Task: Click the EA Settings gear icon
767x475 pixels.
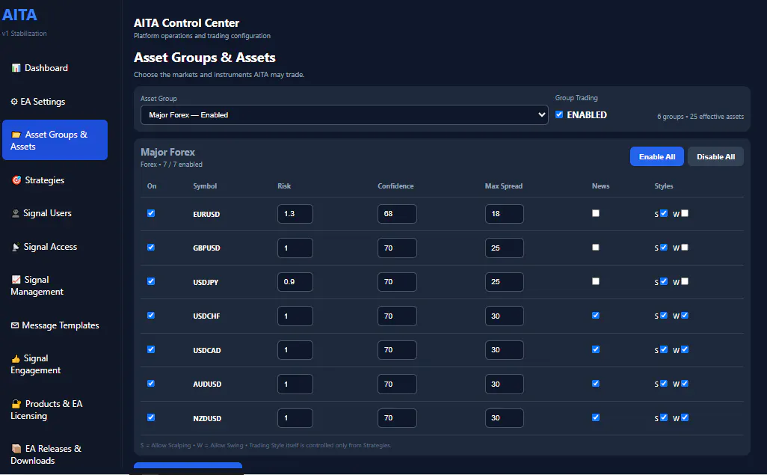Action: [14, 102]
